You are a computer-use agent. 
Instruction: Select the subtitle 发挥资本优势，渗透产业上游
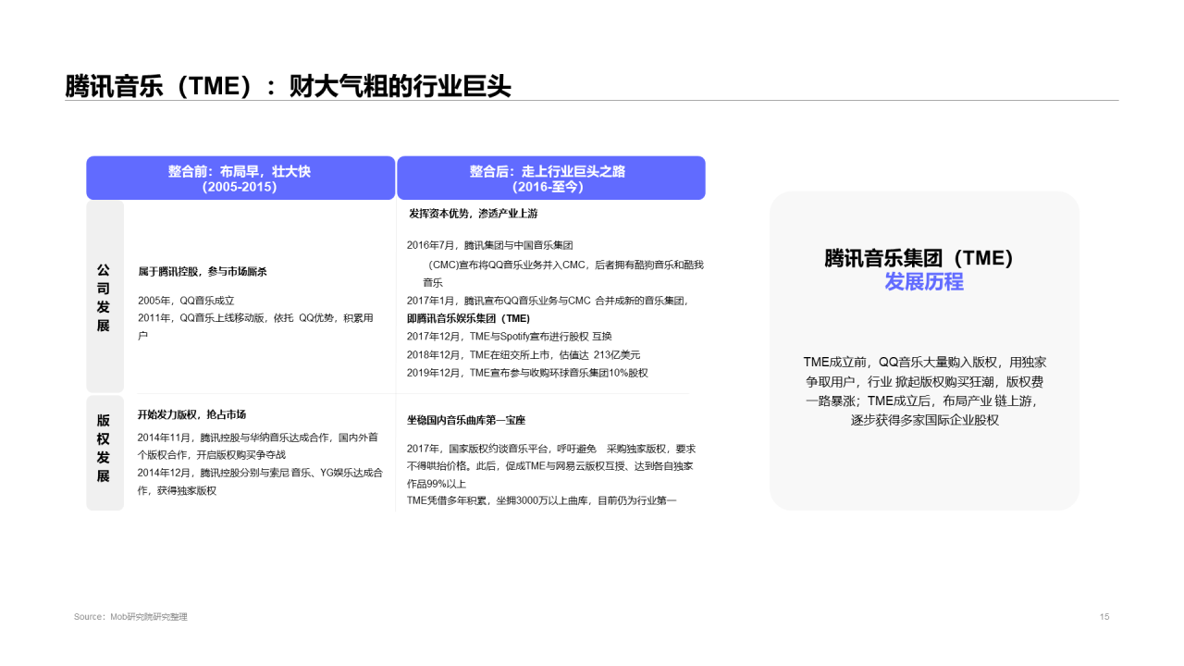474,214
